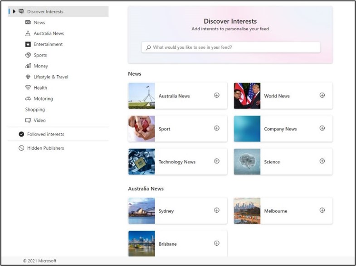
Task: Click the Hidden Publishers blocked icon
Action: [21, 148]
